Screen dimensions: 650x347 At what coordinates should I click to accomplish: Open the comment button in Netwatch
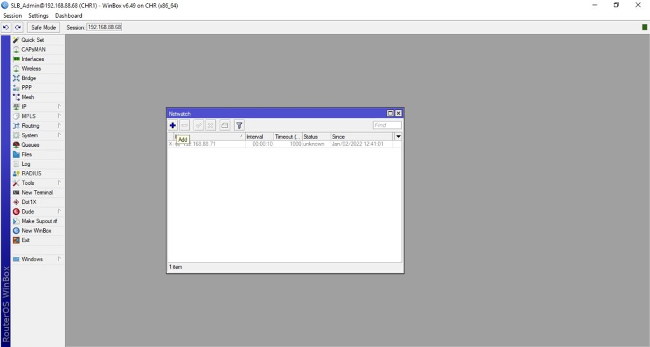point(225,125)
